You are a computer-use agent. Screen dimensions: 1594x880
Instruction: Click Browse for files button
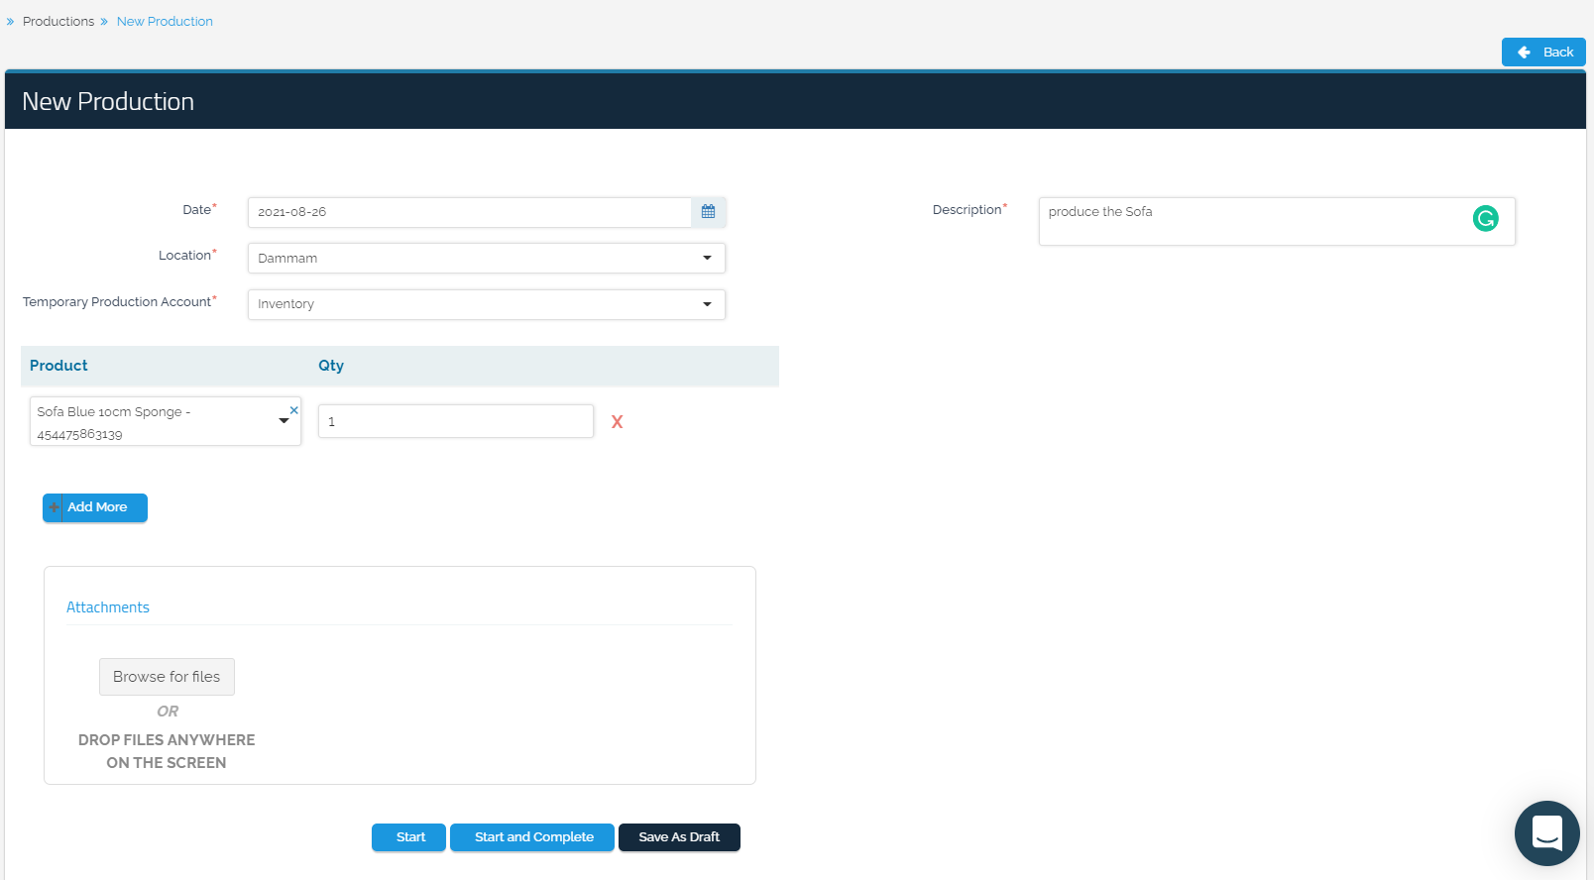click(167, 677)
